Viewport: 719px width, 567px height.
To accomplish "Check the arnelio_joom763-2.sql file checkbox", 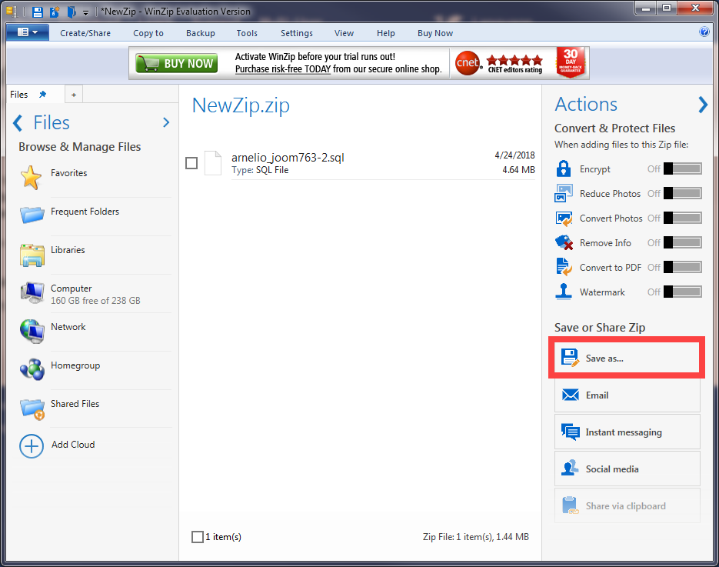I will tap(191, 163).
